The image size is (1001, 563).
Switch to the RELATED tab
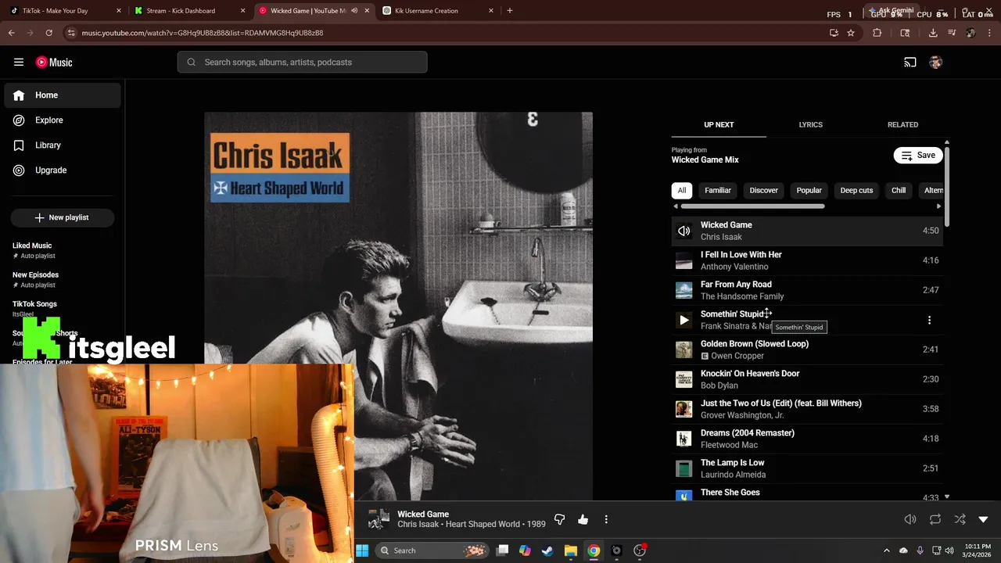tap(902, 124)
